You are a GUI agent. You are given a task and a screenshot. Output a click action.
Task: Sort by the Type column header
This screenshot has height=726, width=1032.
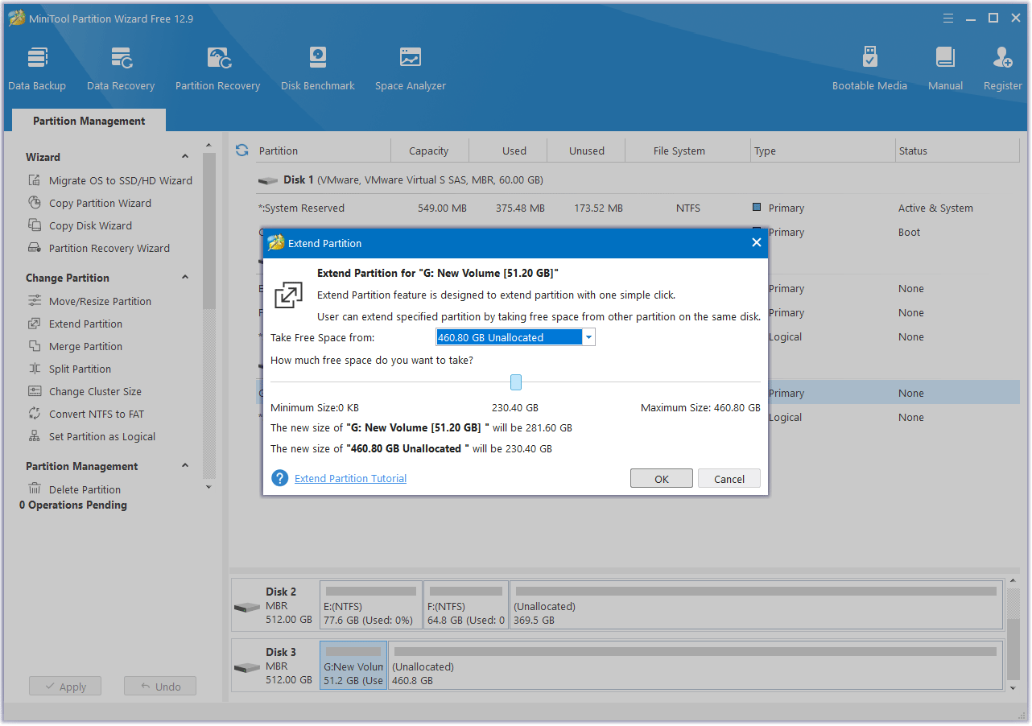click(823, 151)
